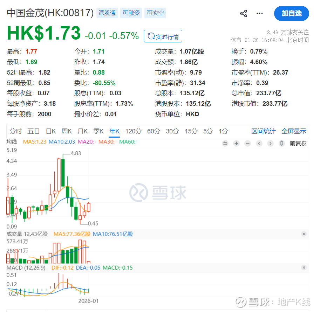Click the volume MA10:76.51亿股 label

(x=113, y=234)
